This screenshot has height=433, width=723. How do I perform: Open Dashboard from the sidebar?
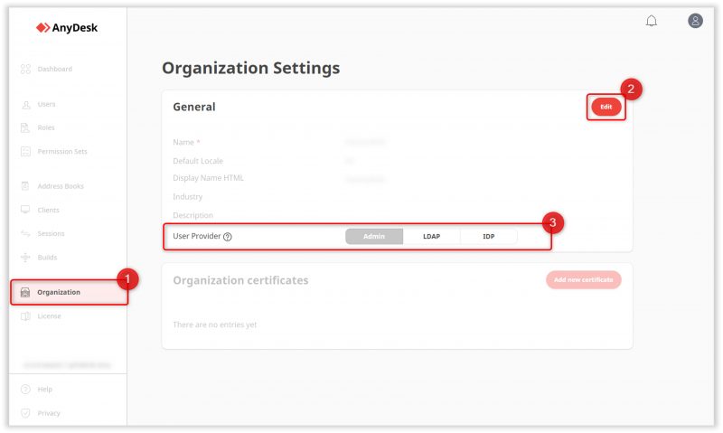[55, 70]
